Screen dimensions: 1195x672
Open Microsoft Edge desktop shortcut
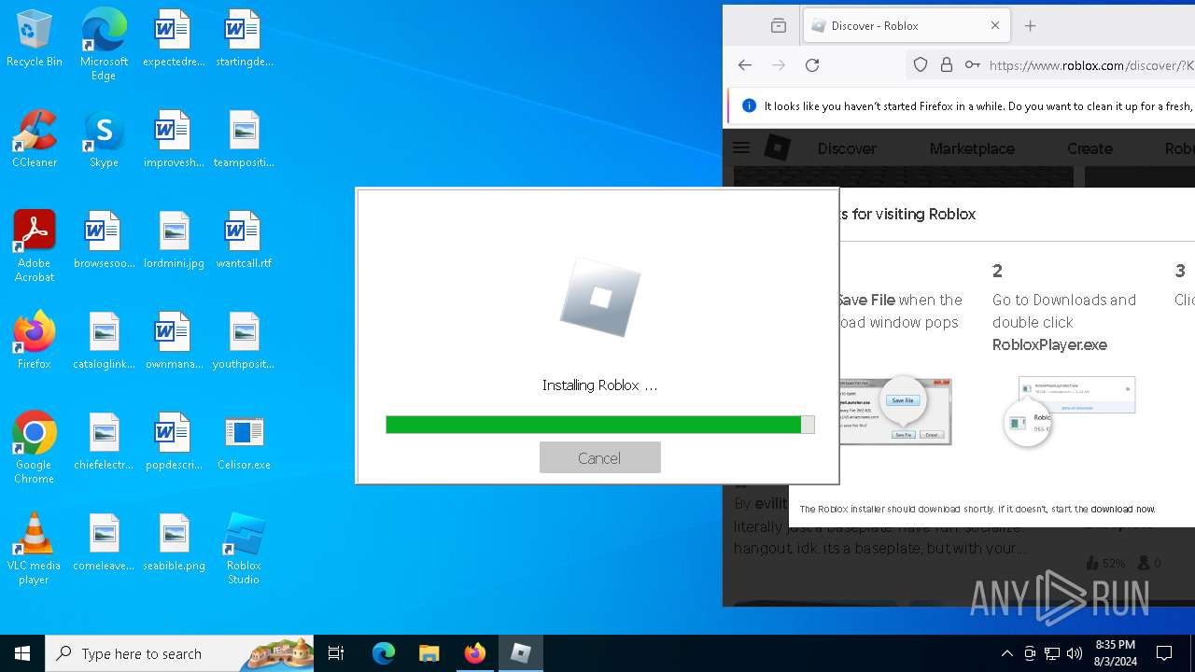[104, 45]
